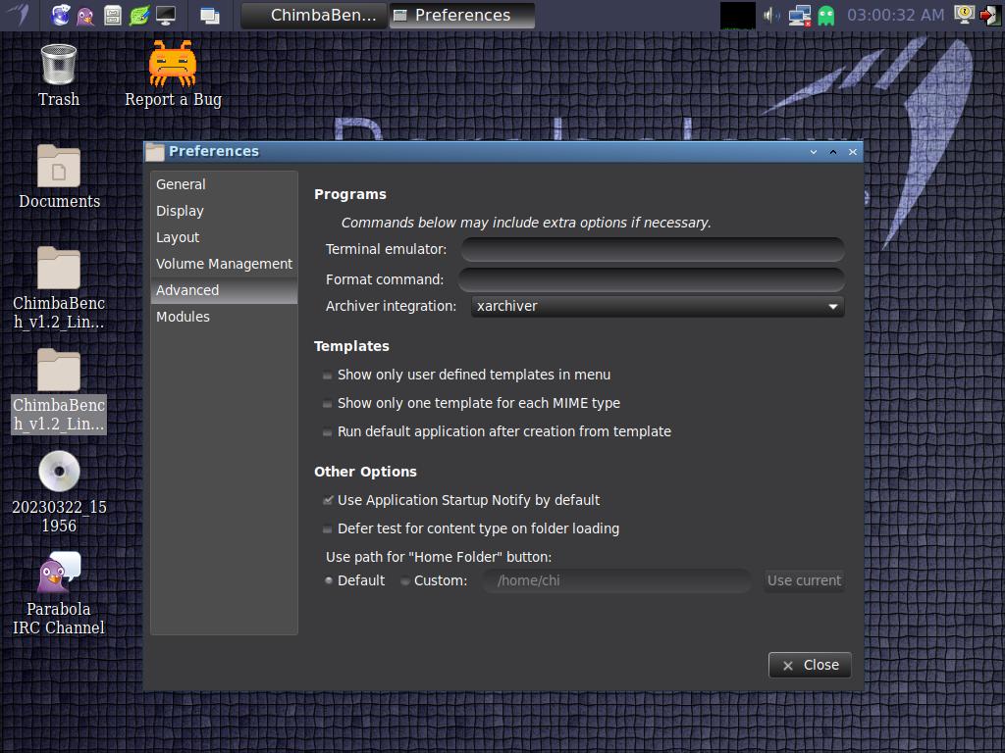1005x753 pixels.
Task: Enable Show only user defined templates in menu
Action: pyautogui.click(x=467, y=375)
